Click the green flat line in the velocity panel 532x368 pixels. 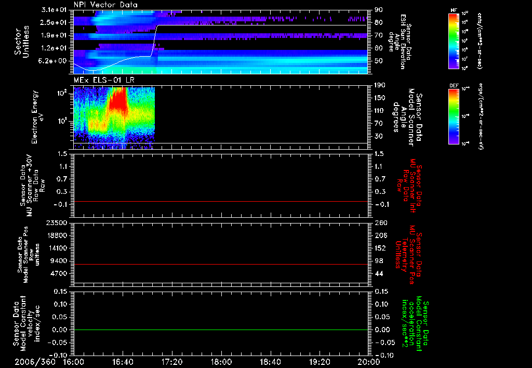[220, 330]
